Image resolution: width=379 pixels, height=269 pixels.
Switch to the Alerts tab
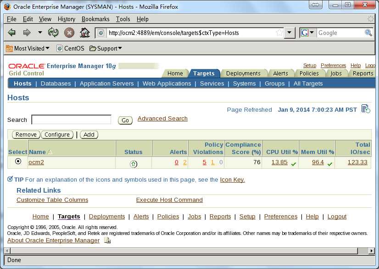[280, 74]
